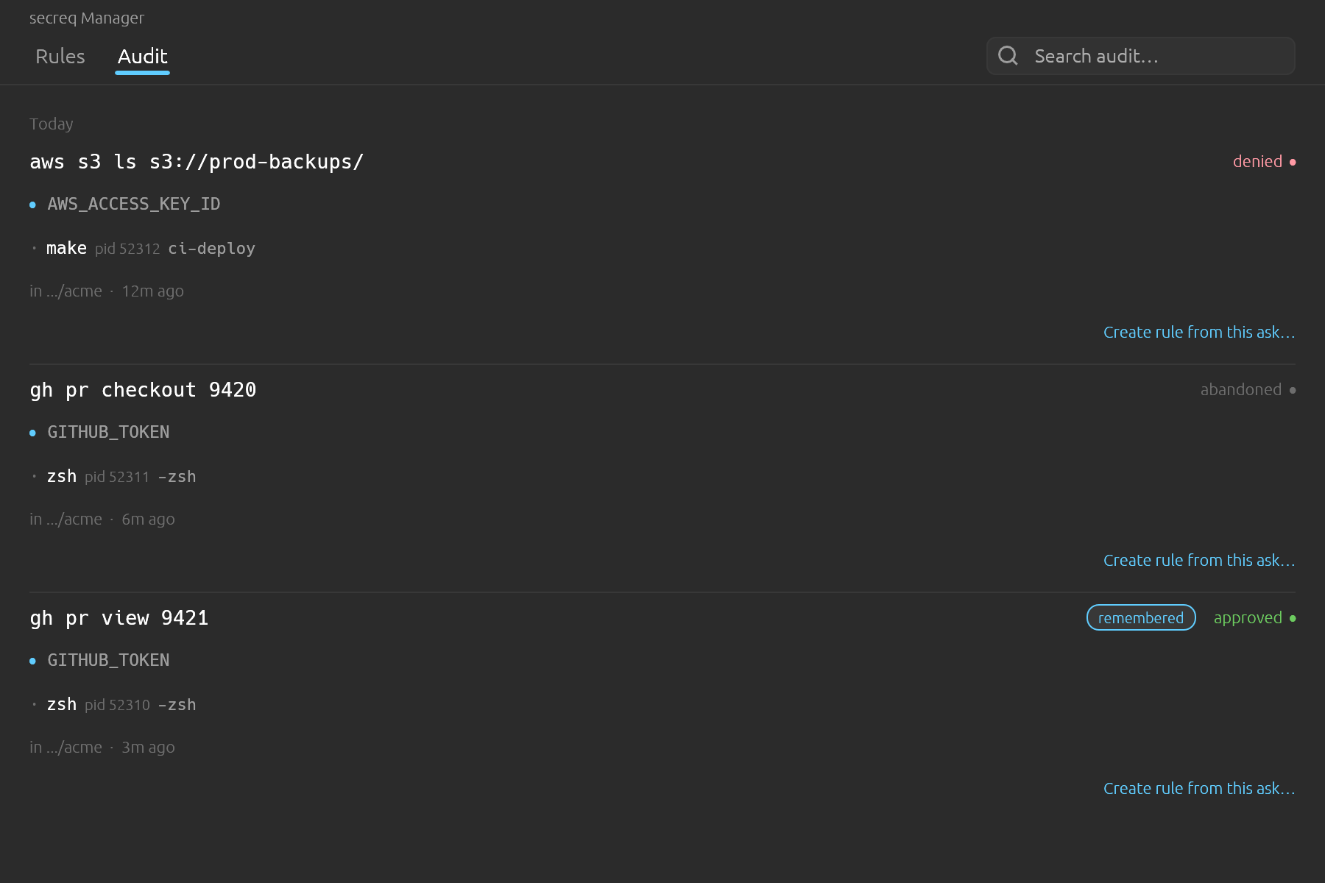This screenshot has height=883, width=1325.
Task: Click the abandoned status label
Action: (1241, 390)
